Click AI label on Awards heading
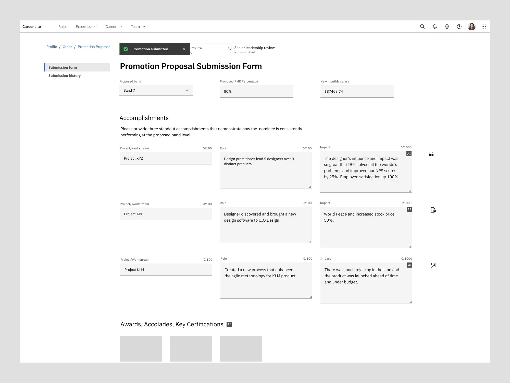The image size is (510, 383). click(x=229, y=324)
